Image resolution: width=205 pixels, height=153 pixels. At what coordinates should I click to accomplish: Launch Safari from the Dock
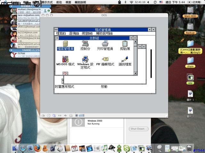coord(23,148)
